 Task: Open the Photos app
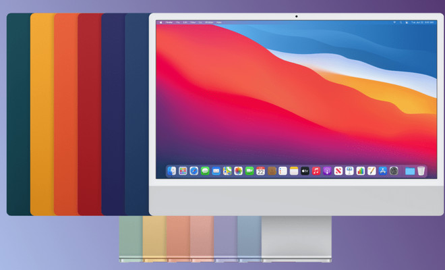coord(239,171)
